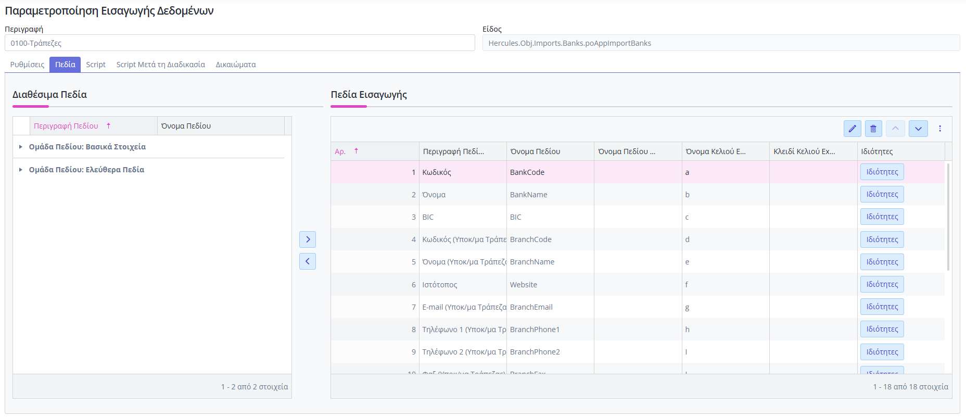Go to the Δικαιώματα tab
This screenshot has height=418, width=966.
coord(236,65)
